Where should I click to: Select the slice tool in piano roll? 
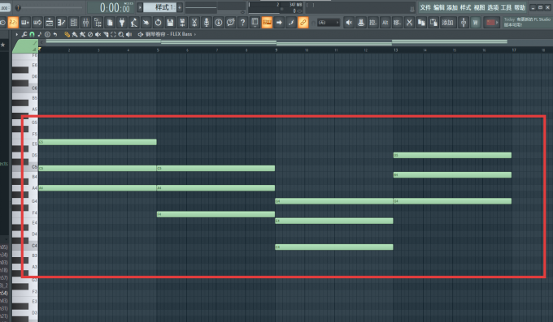[x=106, y=34]
